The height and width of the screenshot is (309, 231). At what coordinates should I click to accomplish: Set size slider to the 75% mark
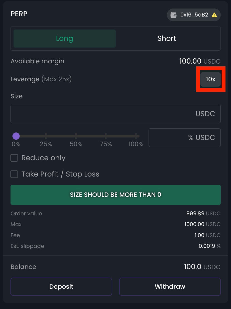[106, 136]
